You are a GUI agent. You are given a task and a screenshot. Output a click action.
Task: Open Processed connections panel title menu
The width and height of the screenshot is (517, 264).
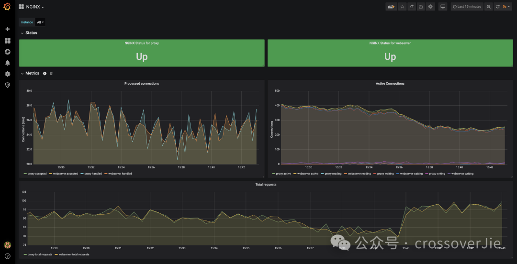[x=142, y=84]
